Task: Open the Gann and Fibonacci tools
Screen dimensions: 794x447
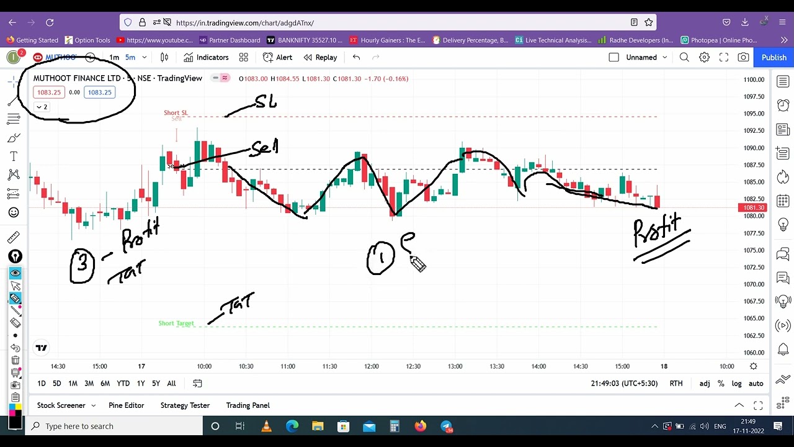Action: tap(13, 119)
